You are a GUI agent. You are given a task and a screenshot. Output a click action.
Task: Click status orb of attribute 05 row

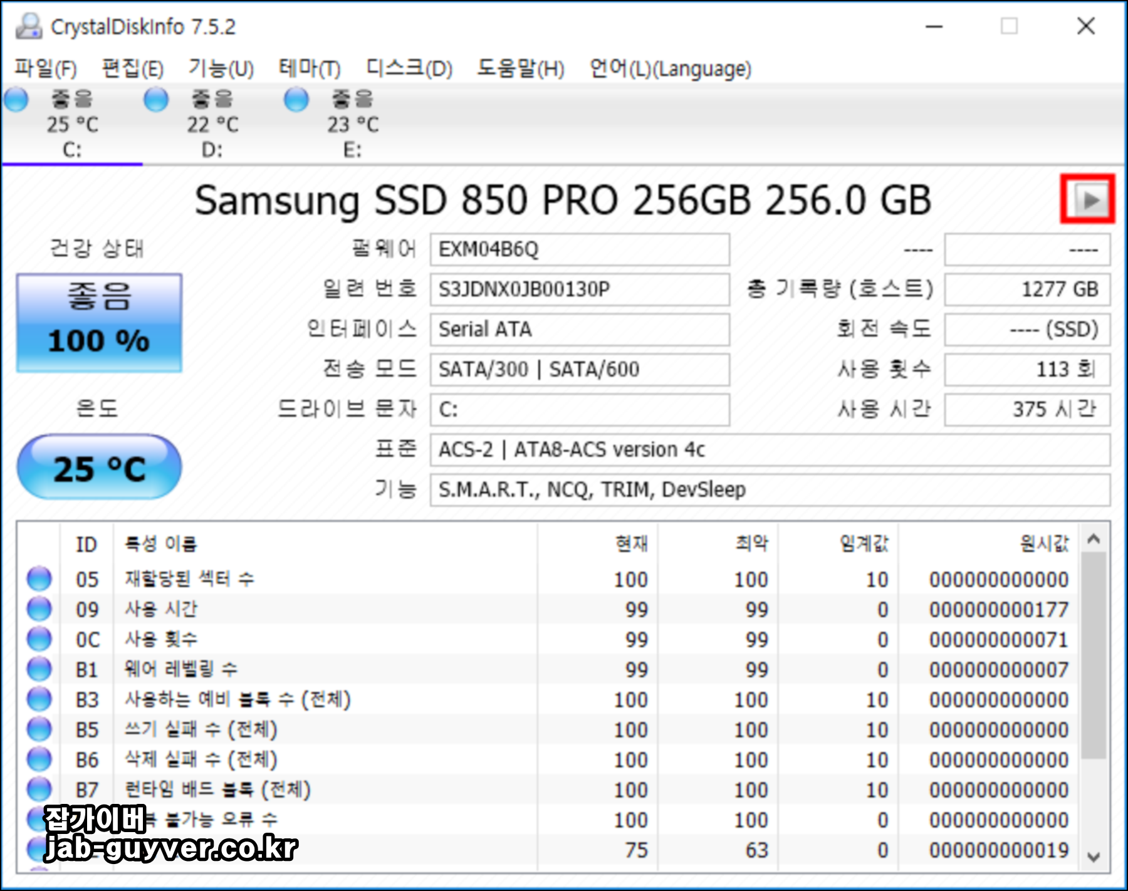39,578
